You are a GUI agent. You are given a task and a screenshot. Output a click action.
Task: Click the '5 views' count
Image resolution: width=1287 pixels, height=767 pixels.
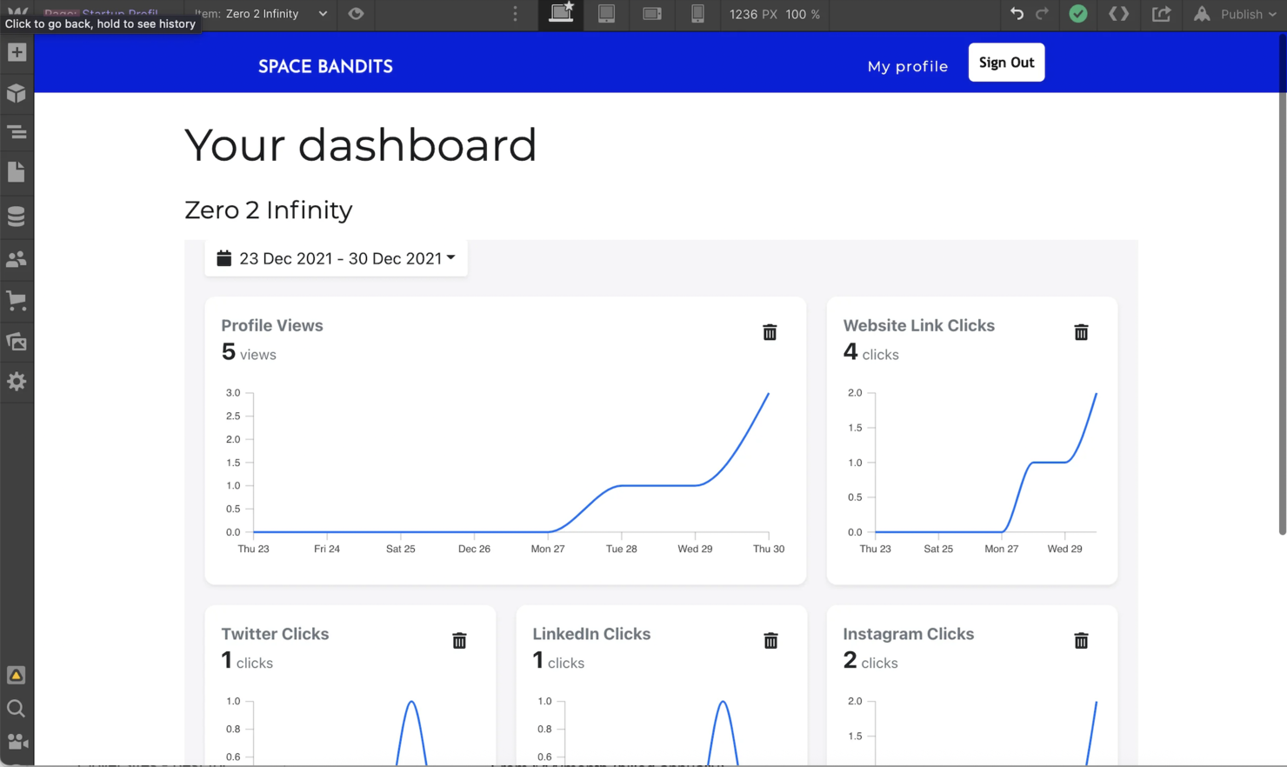click(249, 352)
